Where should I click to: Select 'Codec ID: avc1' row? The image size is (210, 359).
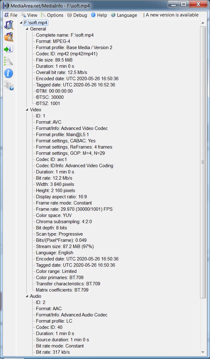51,159
